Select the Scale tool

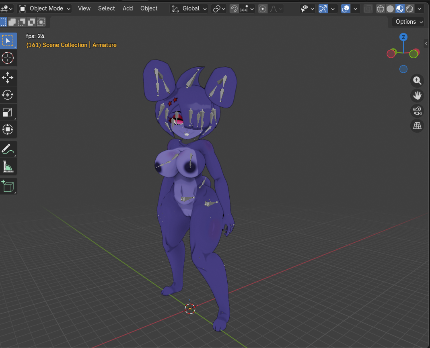pos(8,112)
